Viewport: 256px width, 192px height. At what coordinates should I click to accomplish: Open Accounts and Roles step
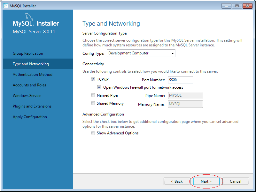point(29,85)
